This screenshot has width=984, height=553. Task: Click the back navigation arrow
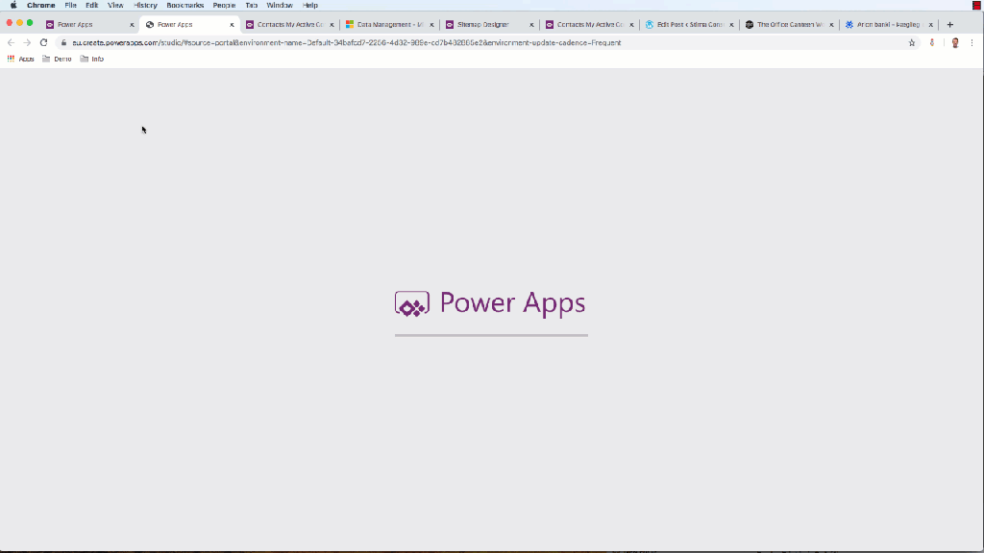[11, 42]
